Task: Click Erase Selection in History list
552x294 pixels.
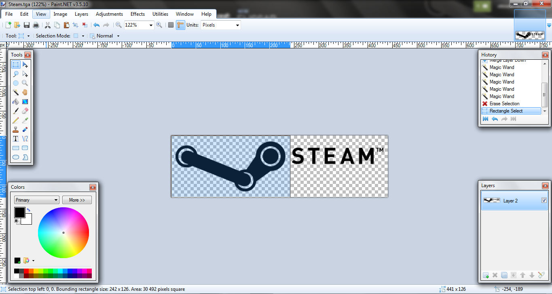Action: (511, 104)
